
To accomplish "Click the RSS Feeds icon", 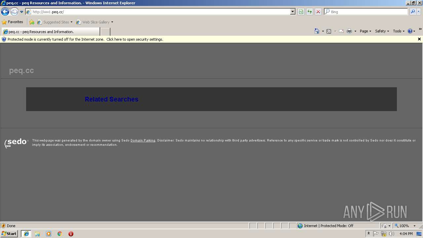I will (x=329, y=31).
